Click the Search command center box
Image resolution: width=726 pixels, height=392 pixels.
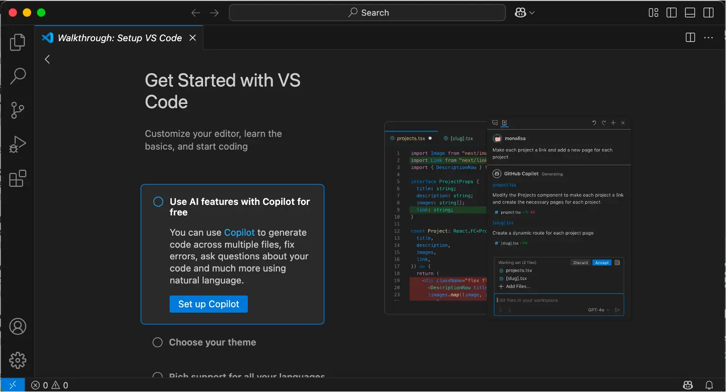pyautogui.click(x=367, y=13)
